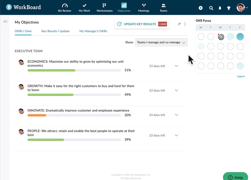
Task: Open the OKR Focus Legend link
Action: coord(241,76)
